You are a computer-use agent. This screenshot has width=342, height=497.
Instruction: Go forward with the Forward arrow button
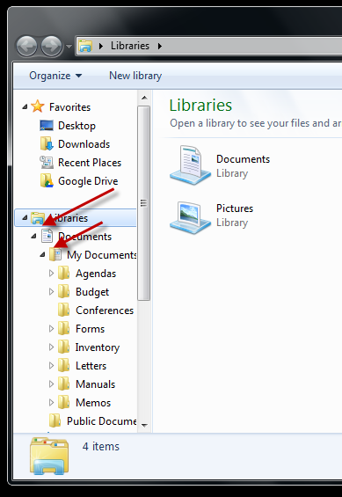[x=51, y=47]
